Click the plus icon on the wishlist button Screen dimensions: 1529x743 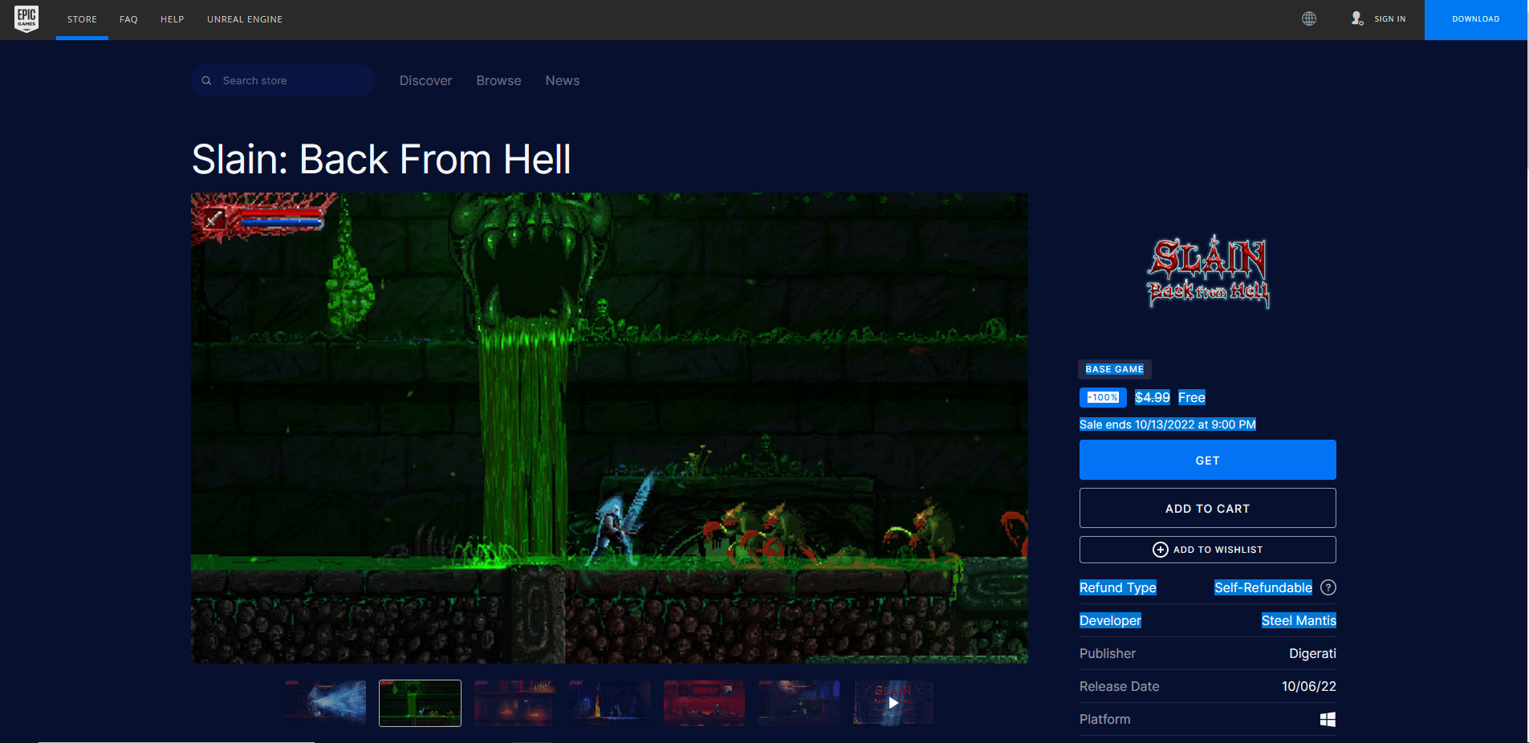(1160, 550)
